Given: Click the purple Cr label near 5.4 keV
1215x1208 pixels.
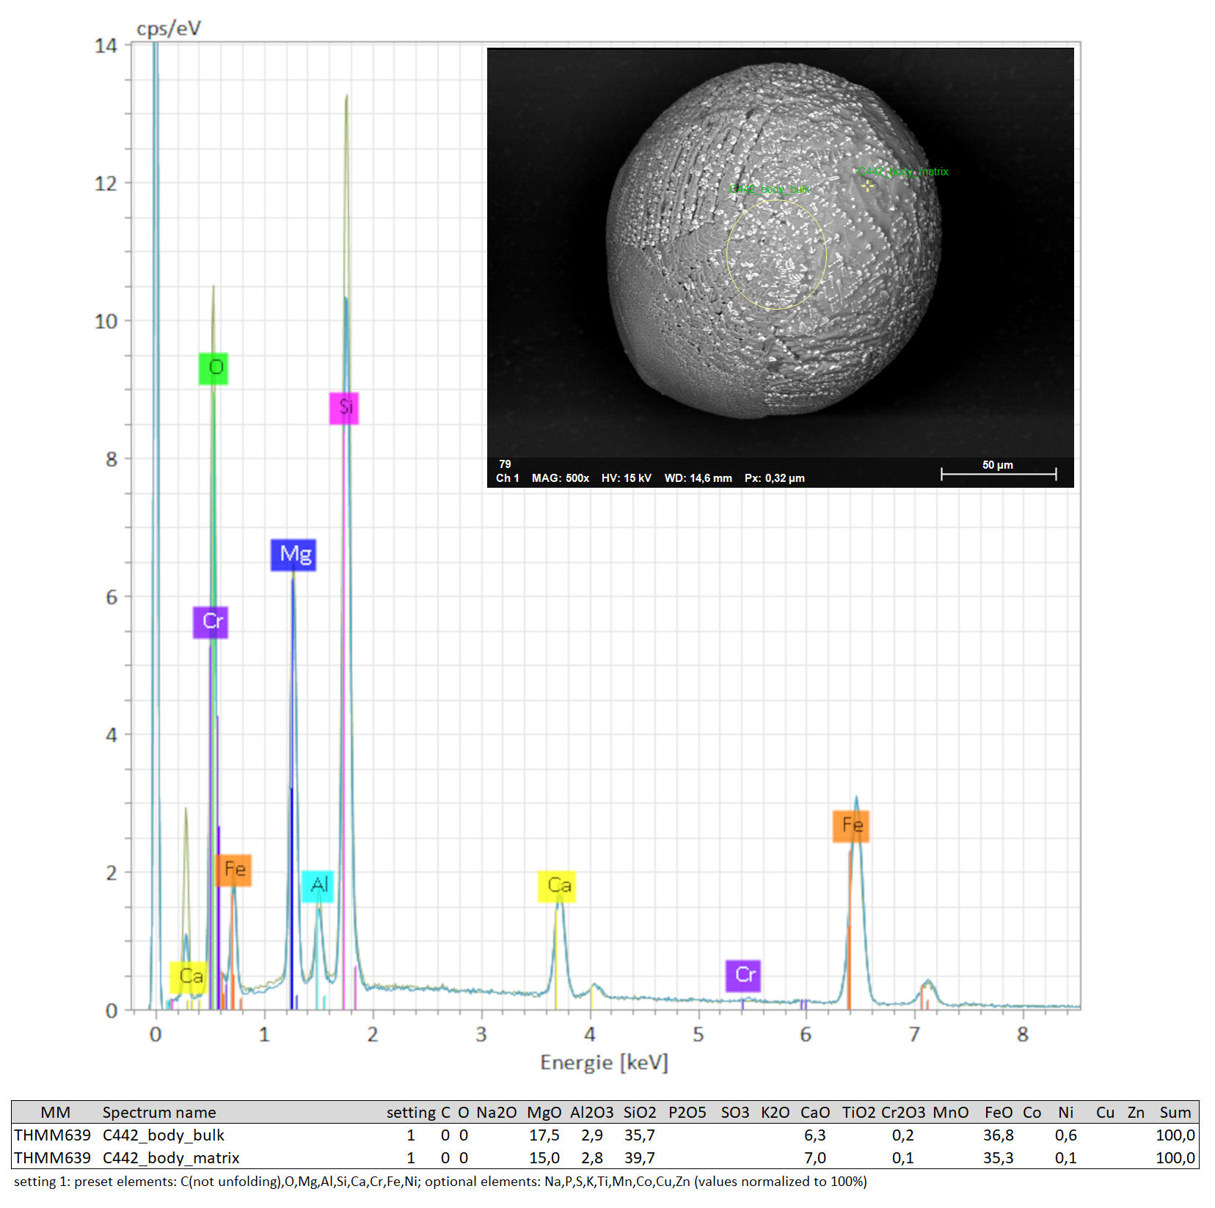Looking at the screenshot, I should click(x=743, y=975).
